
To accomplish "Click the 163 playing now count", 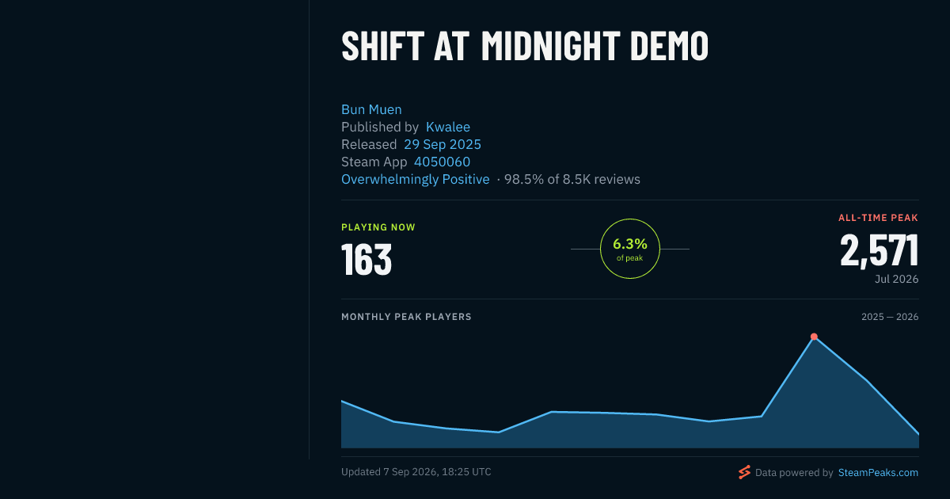I will [367, 259].
